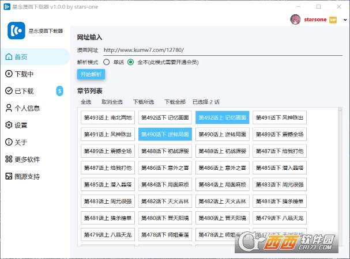The height and width of the screenshot is (259, 350).
Task: Click the starsone username text
Action: 315,20
